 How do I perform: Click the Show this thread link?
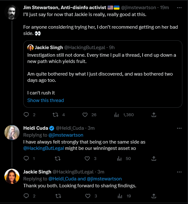click(46, 100)
